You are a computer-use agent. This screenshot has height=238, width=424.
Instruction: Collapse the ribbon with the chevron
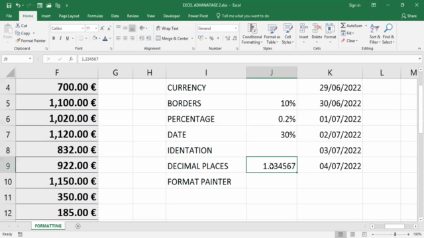click(419, 48)
